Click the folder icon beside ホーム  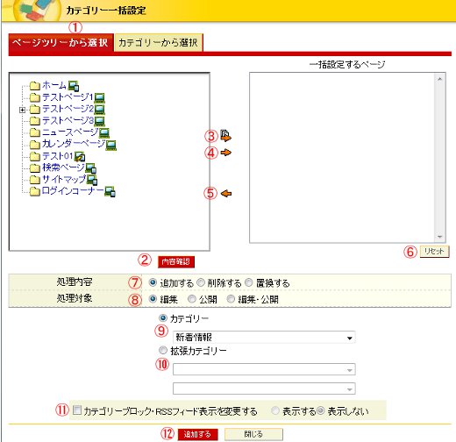tap(35, 85)
